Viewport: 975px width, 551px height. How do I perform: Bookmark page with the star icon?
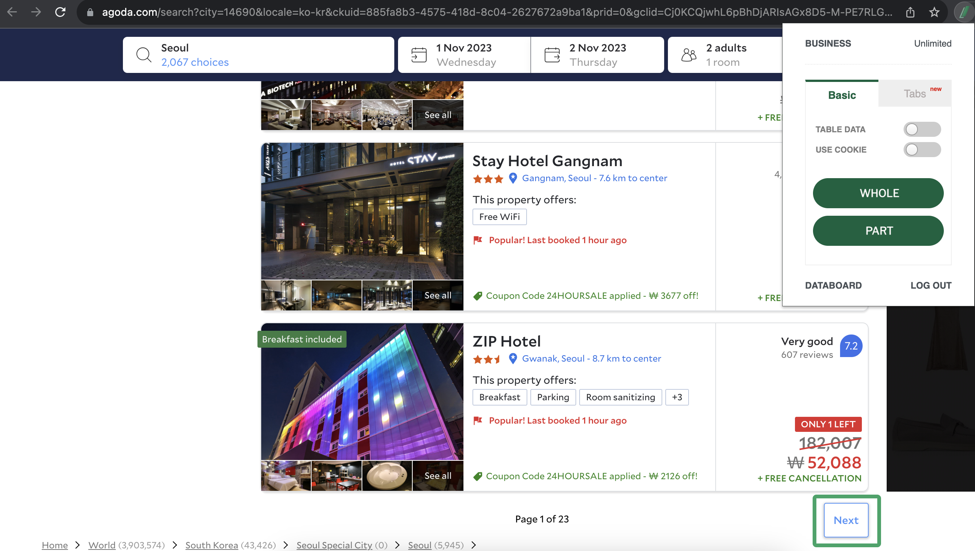click(x=934, y=12)
